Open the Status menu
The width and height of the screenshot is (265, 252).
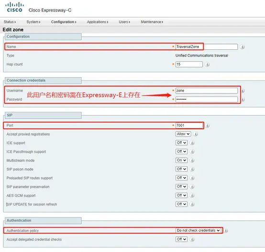click(10, 22)
